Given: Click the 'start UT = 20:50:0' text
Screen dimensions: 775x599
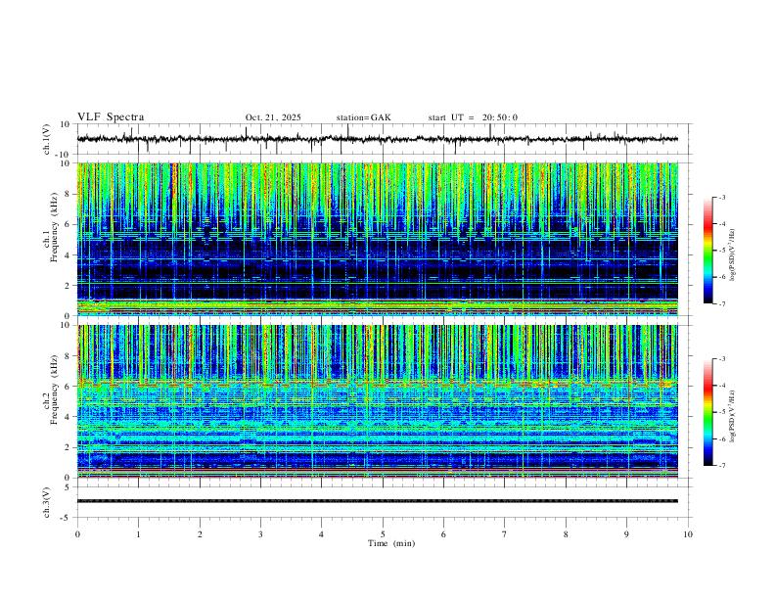Looking at the screenshot, I should coord(473,117).
